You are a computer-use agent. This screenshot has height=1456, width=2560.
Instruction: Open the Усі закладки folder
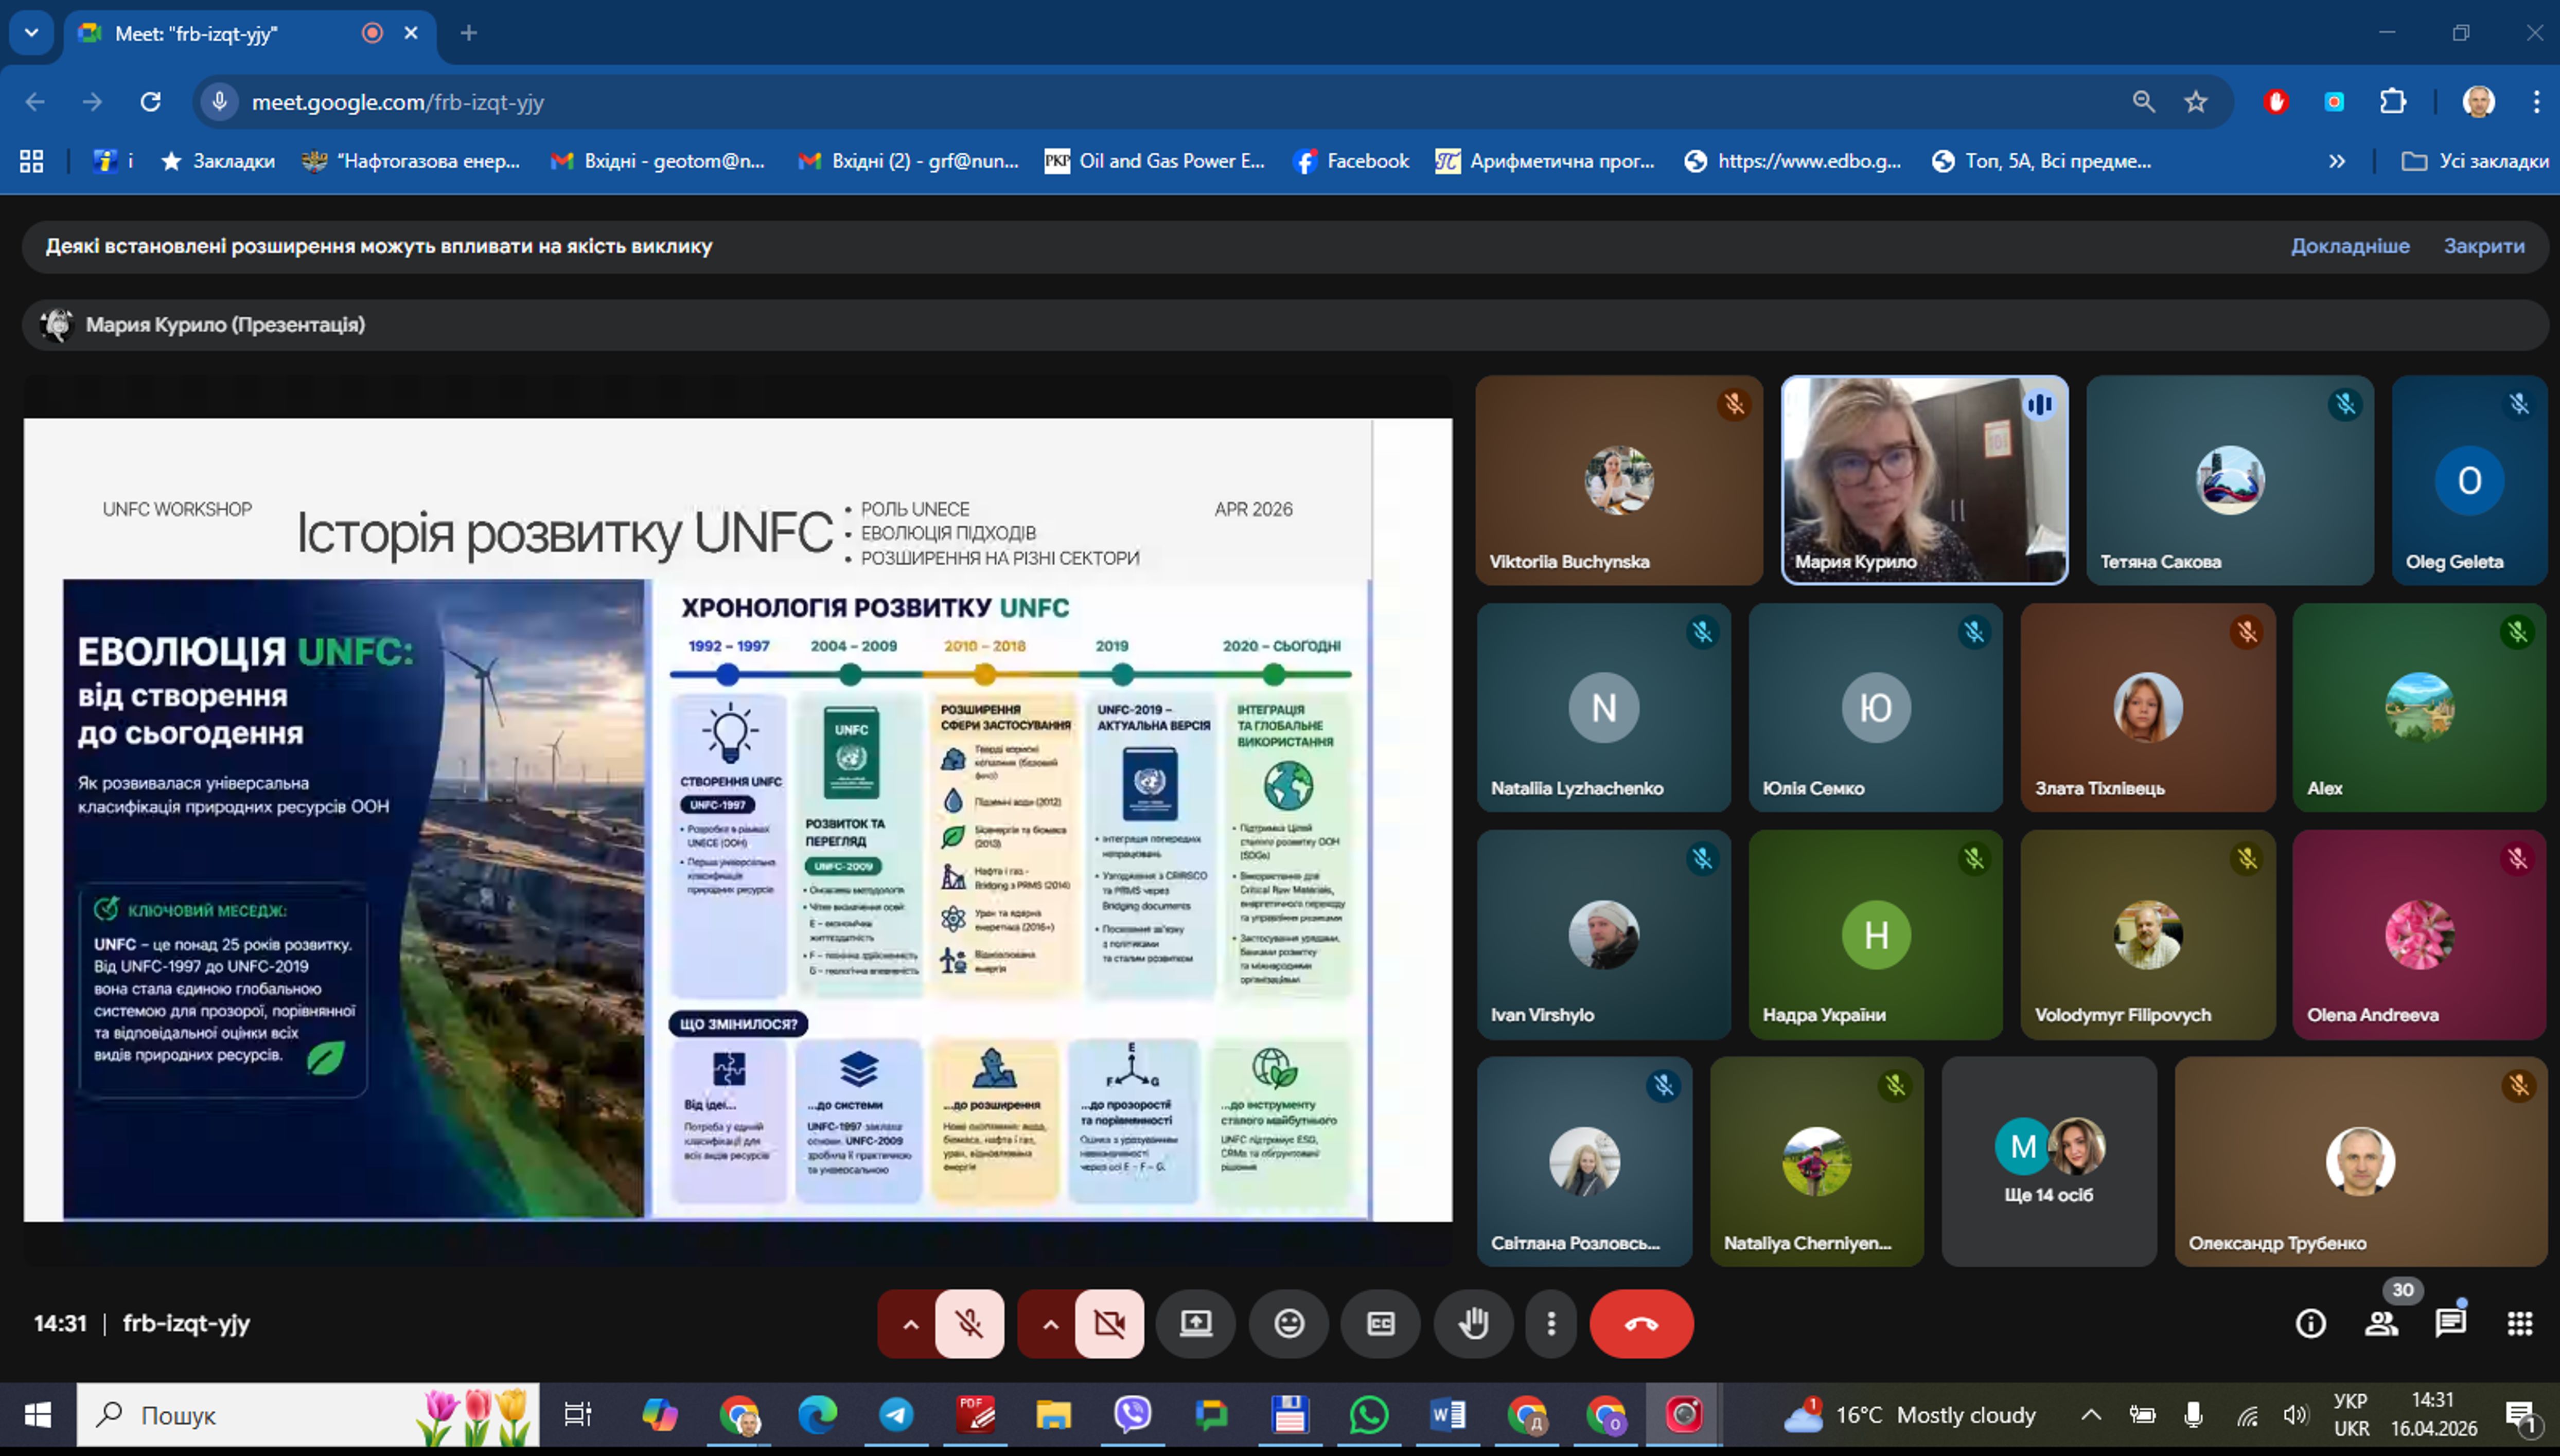coord(2475,161)
